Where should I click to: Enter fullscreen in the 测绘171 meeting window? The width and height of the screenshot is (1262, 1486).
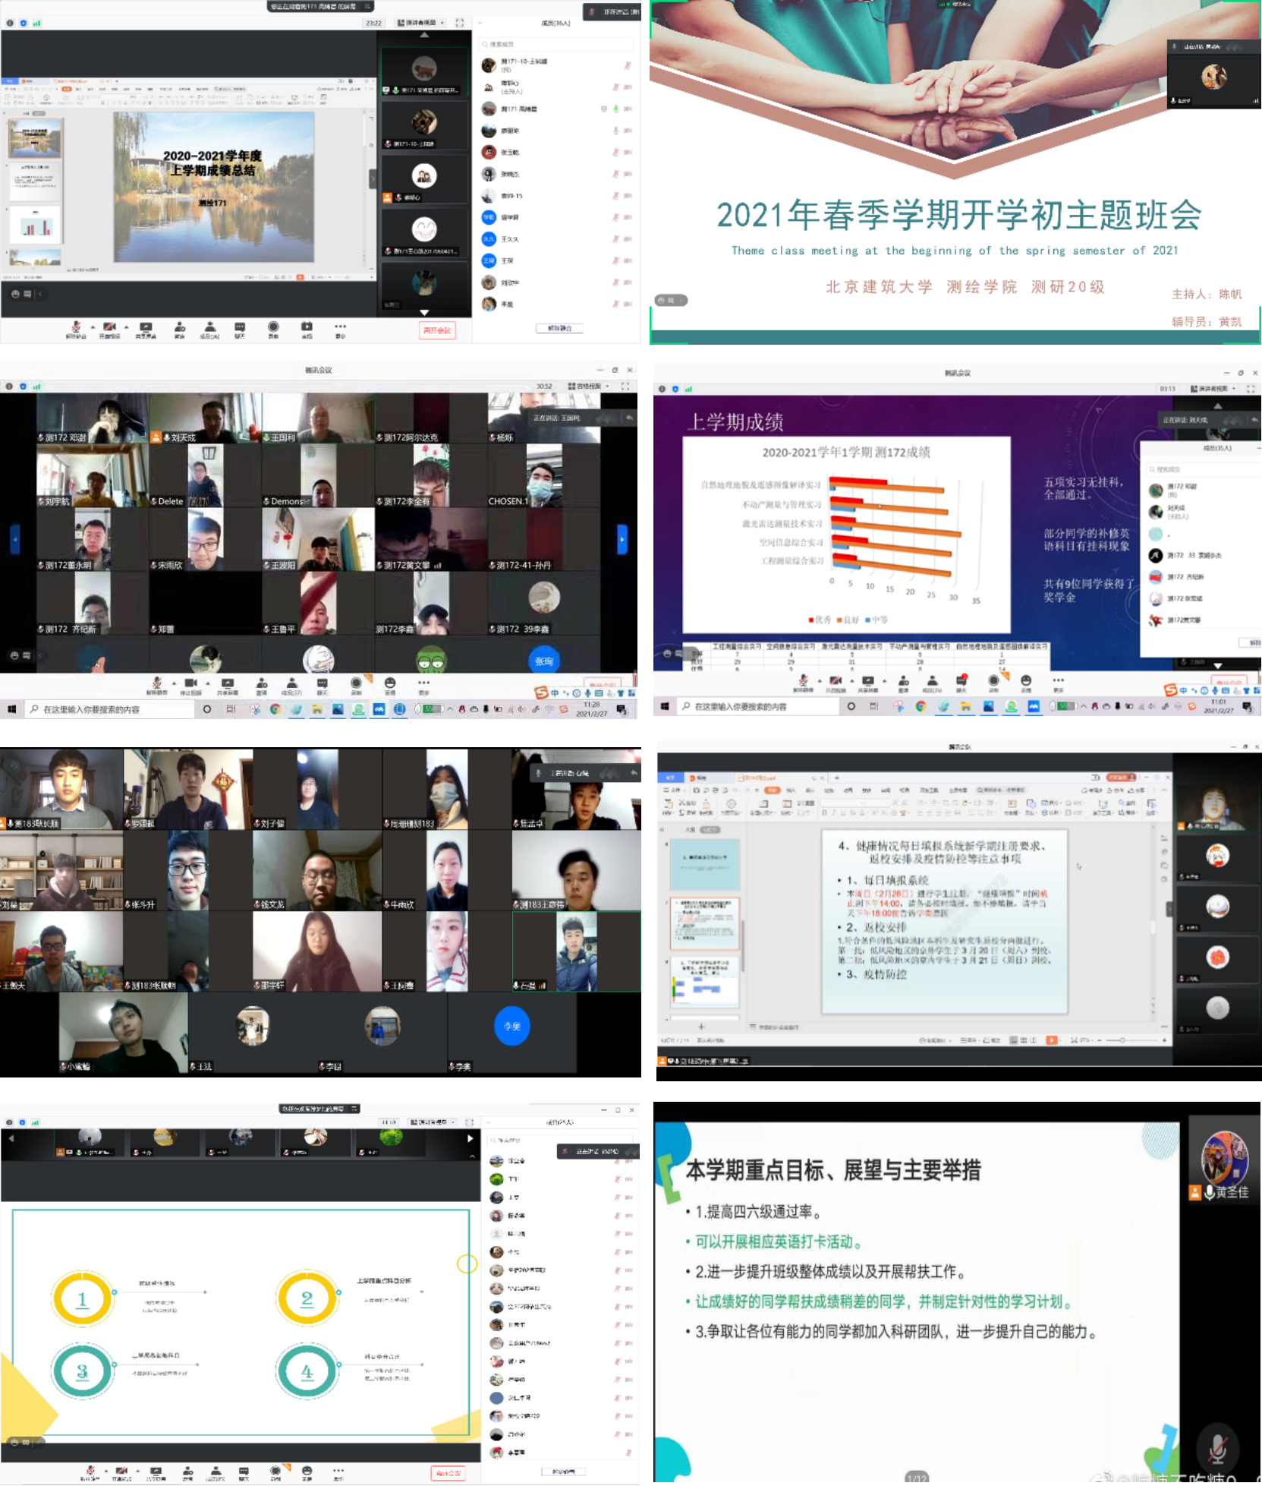460,23
